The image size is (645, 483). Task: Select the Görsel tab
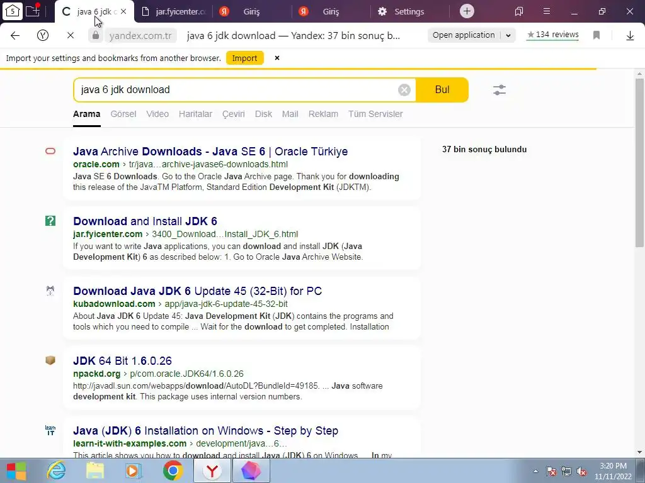[x=123, y=114]
